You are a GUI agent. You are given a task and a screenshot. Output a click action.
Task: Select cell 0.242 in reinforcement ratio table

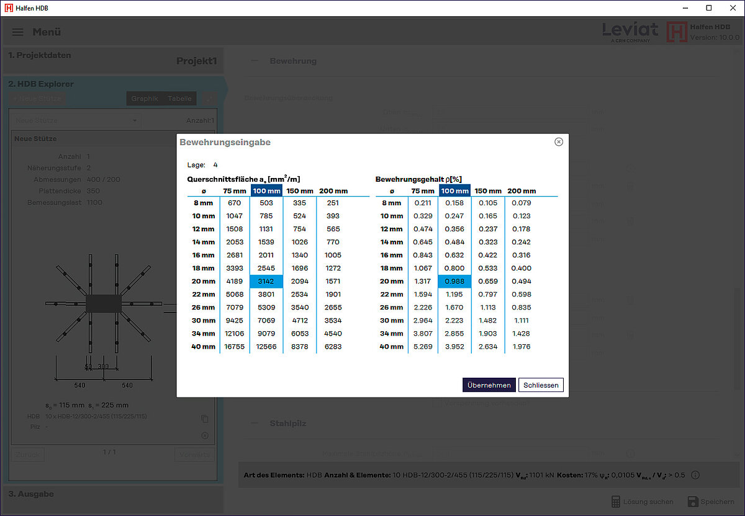click(x=521, y=242)
